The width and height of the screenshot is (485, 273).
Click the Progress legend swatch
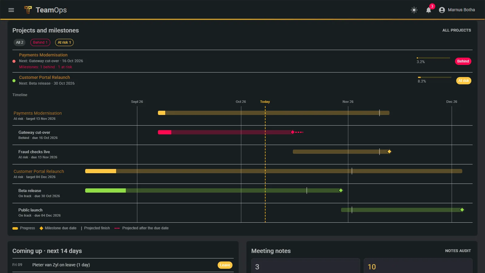pyautogui.click(x=15, y=228)
